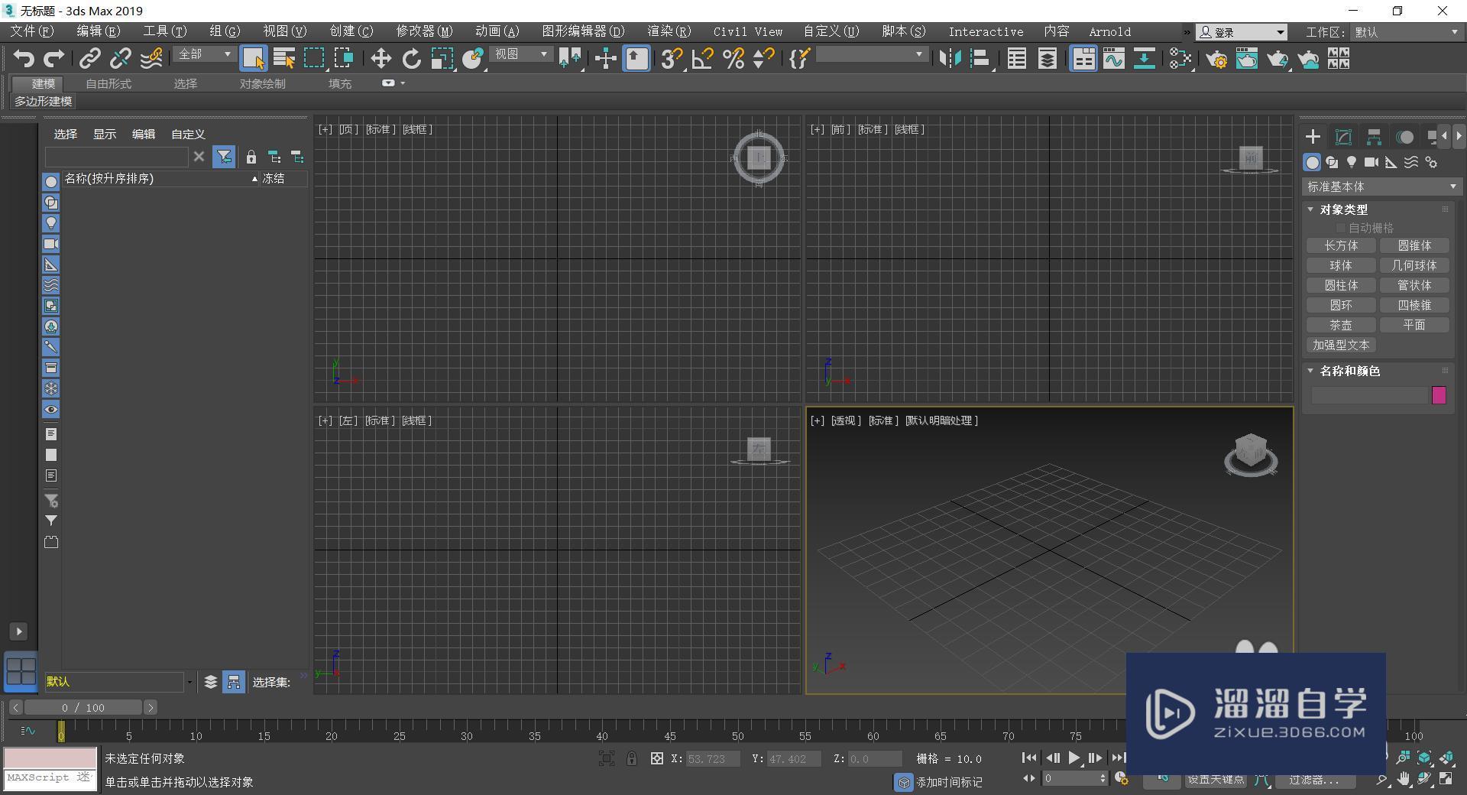Toggle angle snap on
1467x795 pixels.
click(x=702, y=58)
